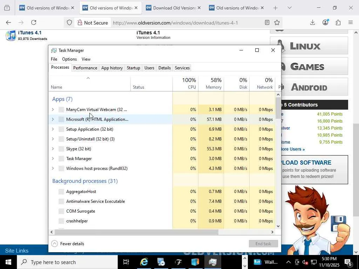This screenshot has width=359, height=269.
Task: Open tracking protection shield icon
Action: tap(69, 22)
